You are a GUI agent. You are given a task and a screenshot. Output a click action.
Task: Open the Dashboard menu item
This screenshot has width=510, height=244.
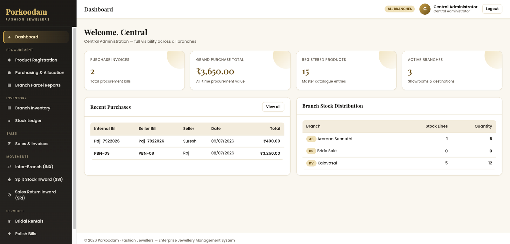point(36,37)
